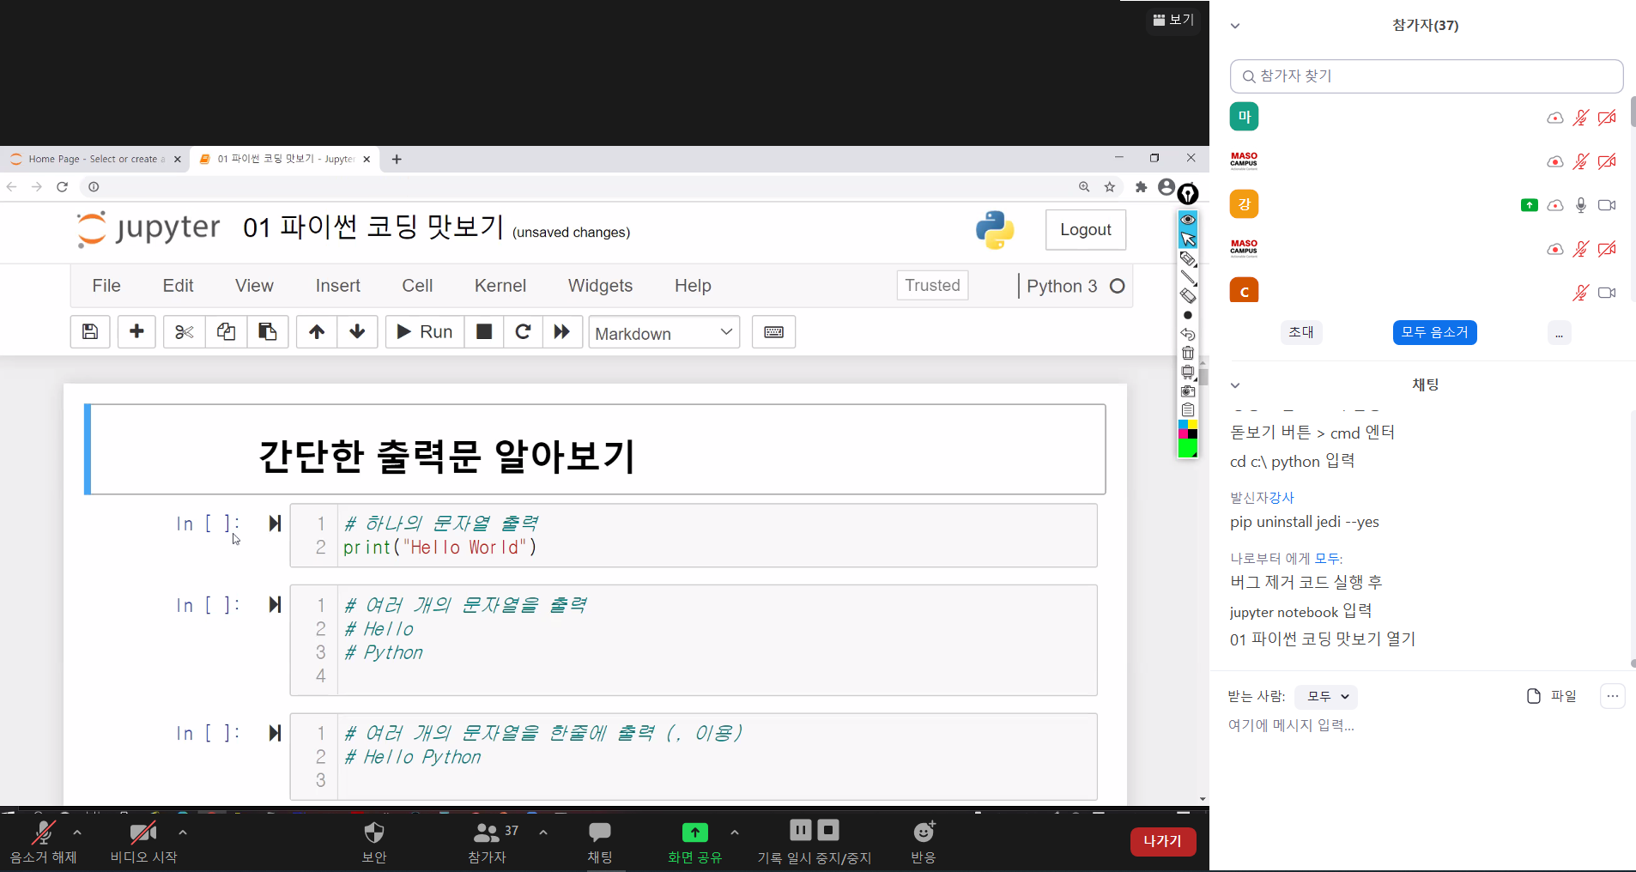This screenshot has height=872, width=1636.
Task: Unmute the microphone in the Zoom toolbar
Action: click(43, 840)
